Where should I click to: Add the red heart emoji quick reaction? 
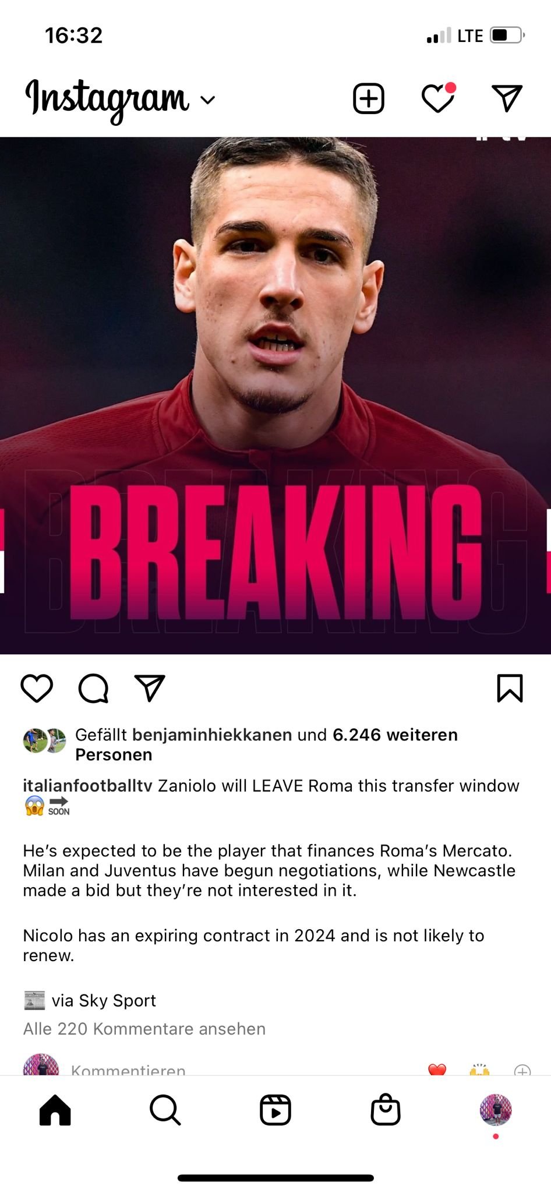(x=437, y=1070)
